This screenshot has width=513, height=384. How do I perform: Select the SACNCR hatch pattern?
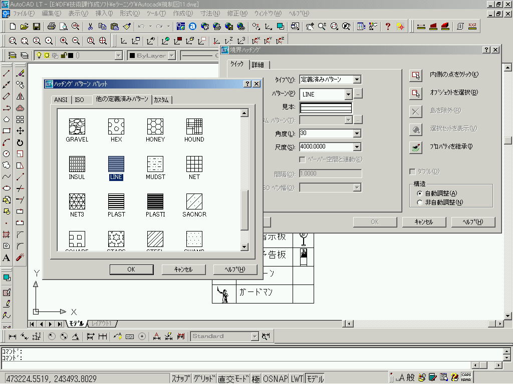click(194, 201)
